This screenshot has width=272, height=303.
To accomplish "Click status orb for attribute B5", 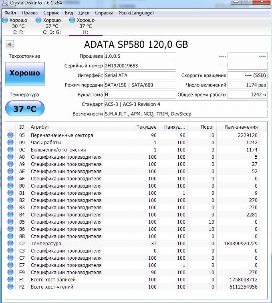I will 10,222.
